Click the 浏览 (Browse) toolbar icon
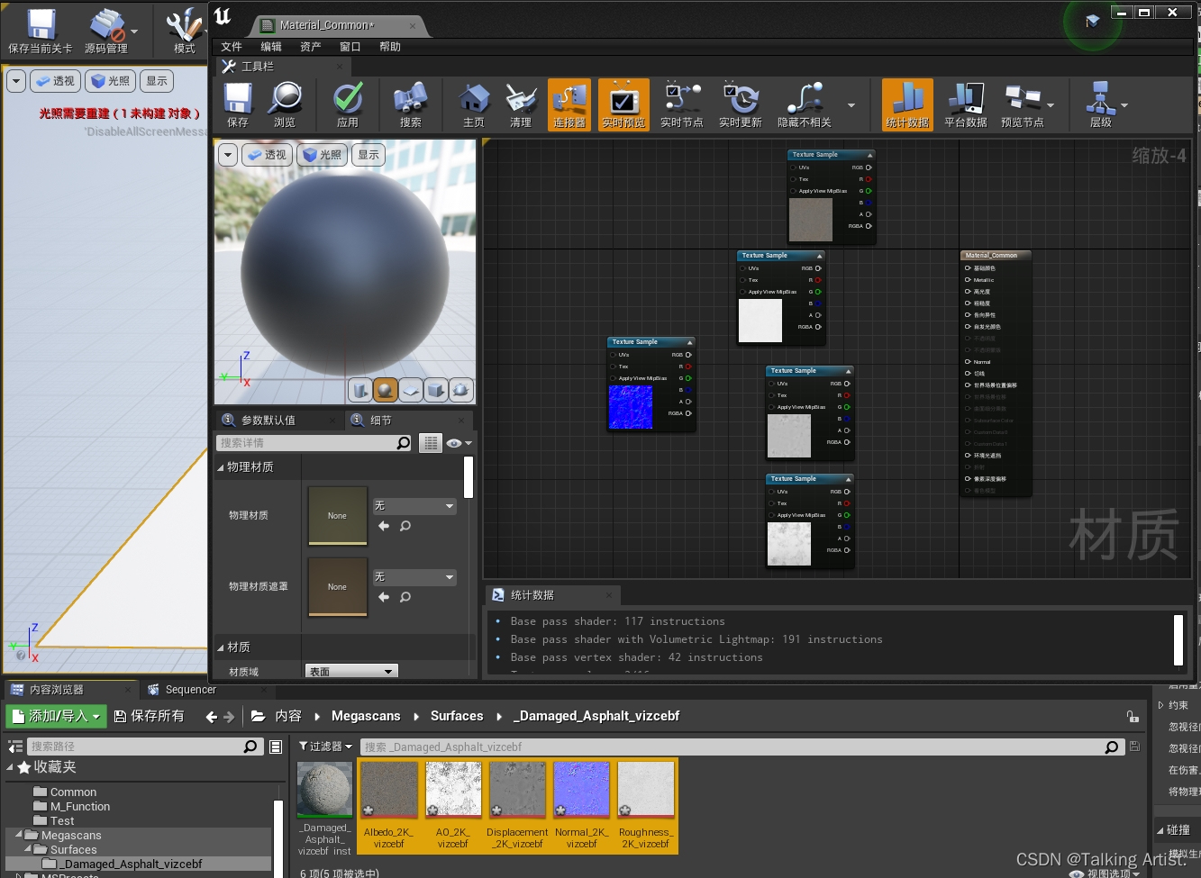Viewport: 1201px width, 878px height. click(x=285, y=104)
